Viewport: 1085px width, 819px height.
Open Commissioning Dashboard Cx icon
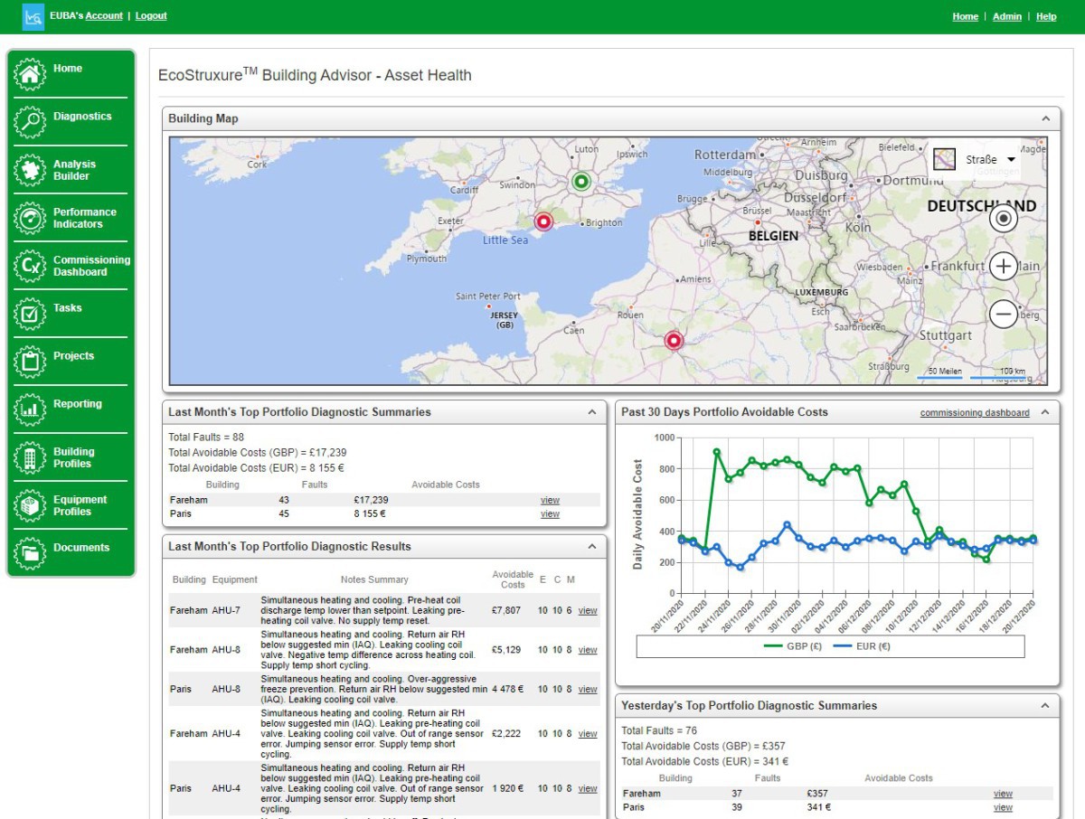(x=31, y=266)
